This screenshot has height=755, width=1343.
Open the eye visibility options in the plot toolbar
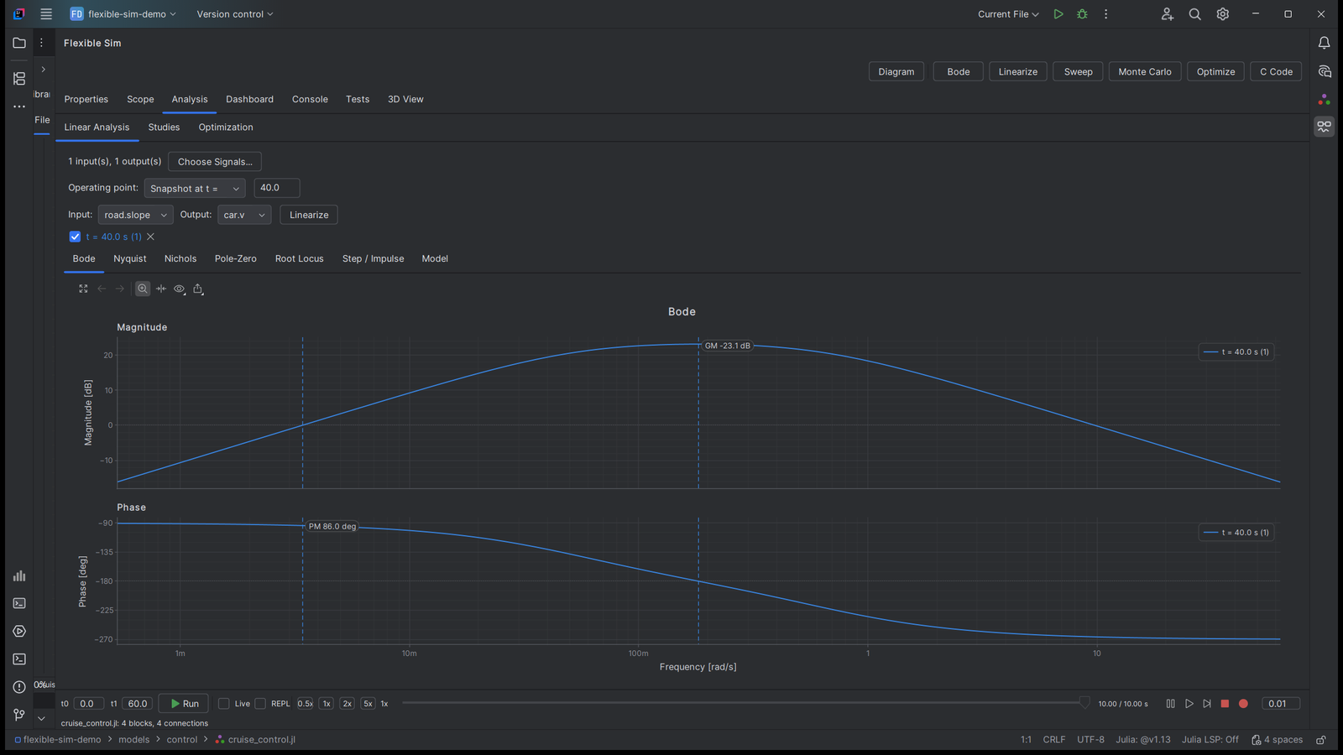pyautogui.click(x=180, y=289)
